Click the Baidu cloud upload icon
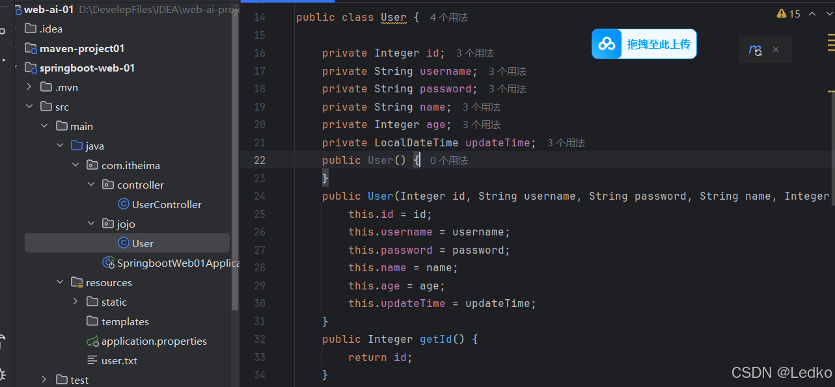 [607, 44]
